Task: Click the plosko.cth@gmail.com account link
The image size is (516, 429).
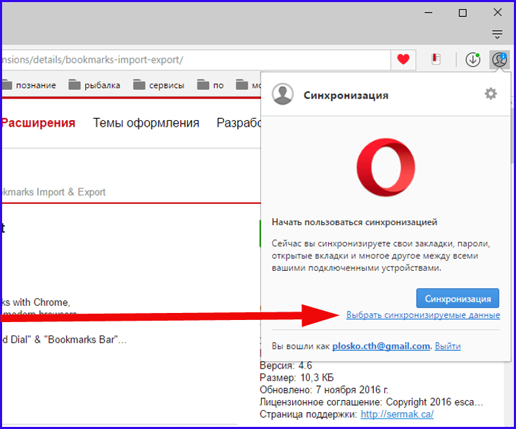Action: click(x=381, y=346)
